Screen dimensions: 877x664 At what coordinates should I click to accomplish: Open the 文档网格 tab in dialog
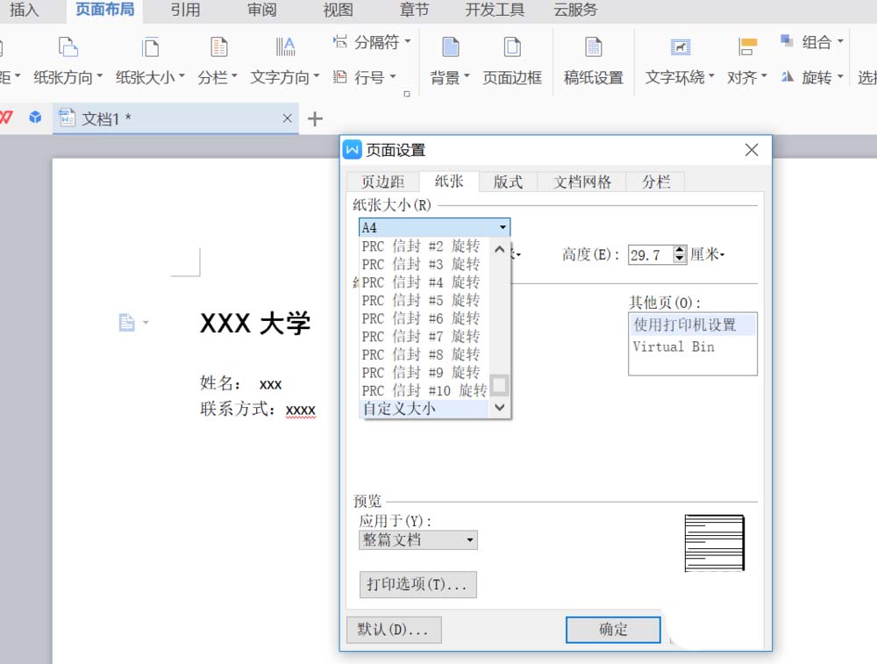pyautogui.click(x=581, y=182)
